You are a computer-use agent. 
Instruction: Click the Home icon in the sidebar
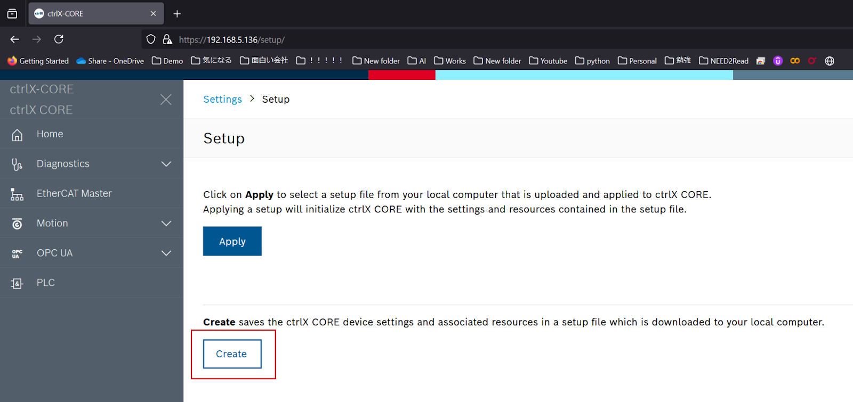click(x=17, y=135)
